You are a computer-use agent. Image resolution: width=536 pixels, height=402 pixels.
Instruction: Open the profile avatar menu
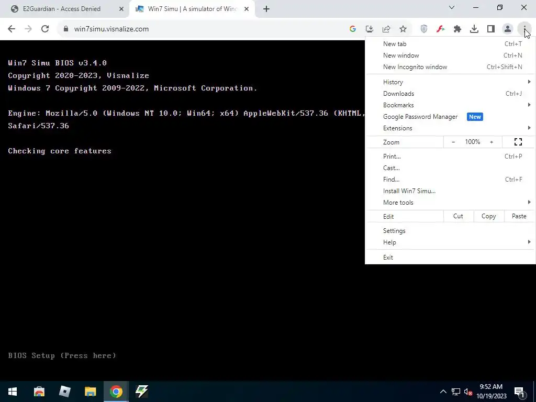pyautogui.click(x=508, y=29)
